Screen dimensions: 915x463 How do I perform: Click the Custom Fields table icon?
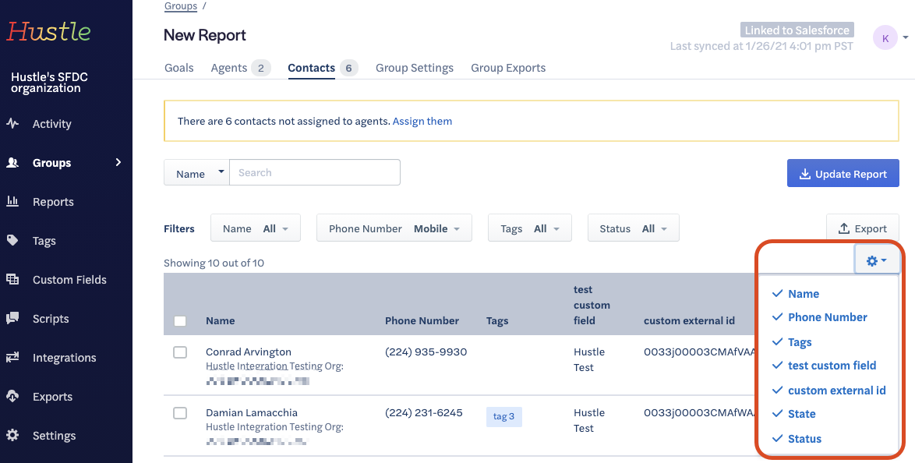(12, 279)
